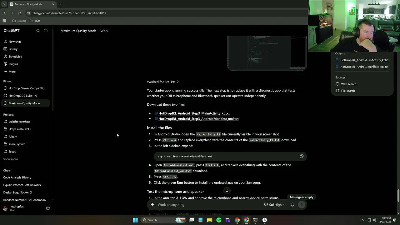Open the browser tab search dropdown

coord(4,4)
